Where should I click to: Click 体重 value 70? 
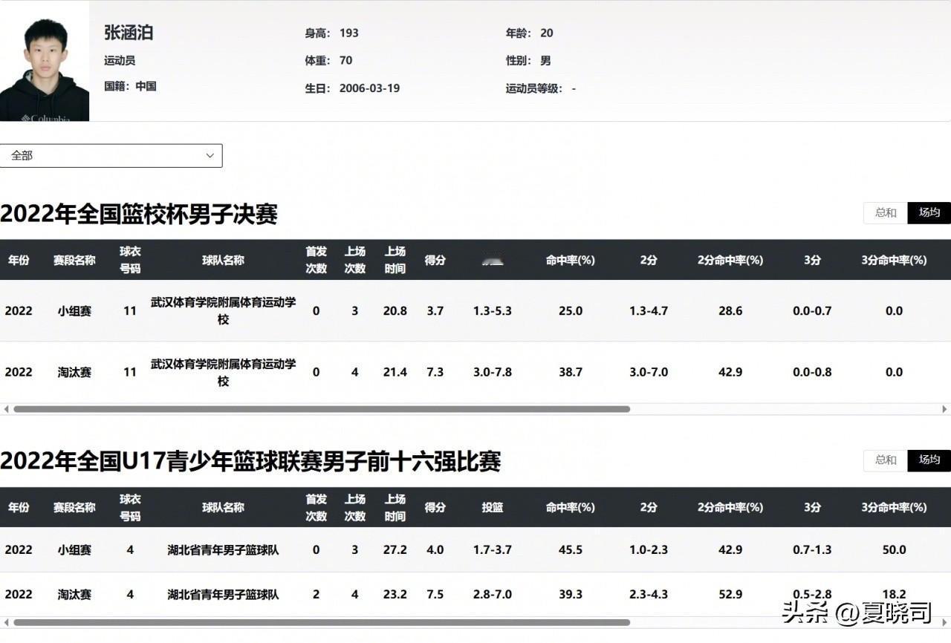click(345, 60)
